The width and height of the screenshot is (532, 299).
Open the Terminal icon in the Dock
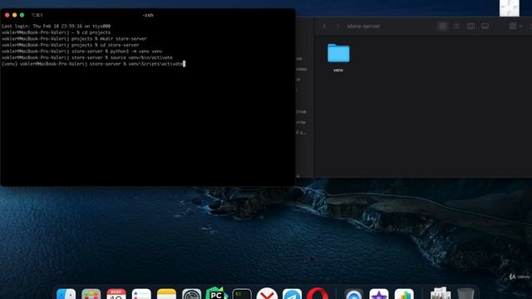click(x=242, y=293)
